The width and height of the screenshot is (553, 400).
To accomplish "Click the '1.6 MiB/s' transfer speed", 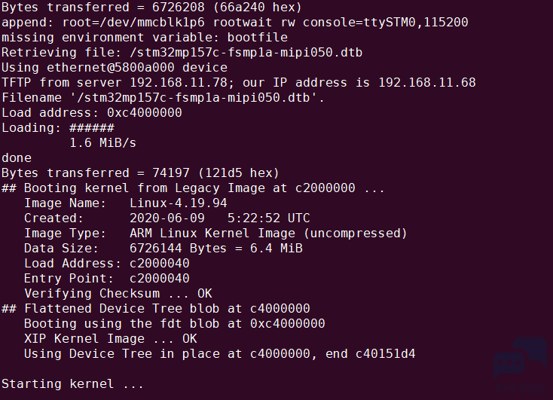I will click(x=102, y=143).
